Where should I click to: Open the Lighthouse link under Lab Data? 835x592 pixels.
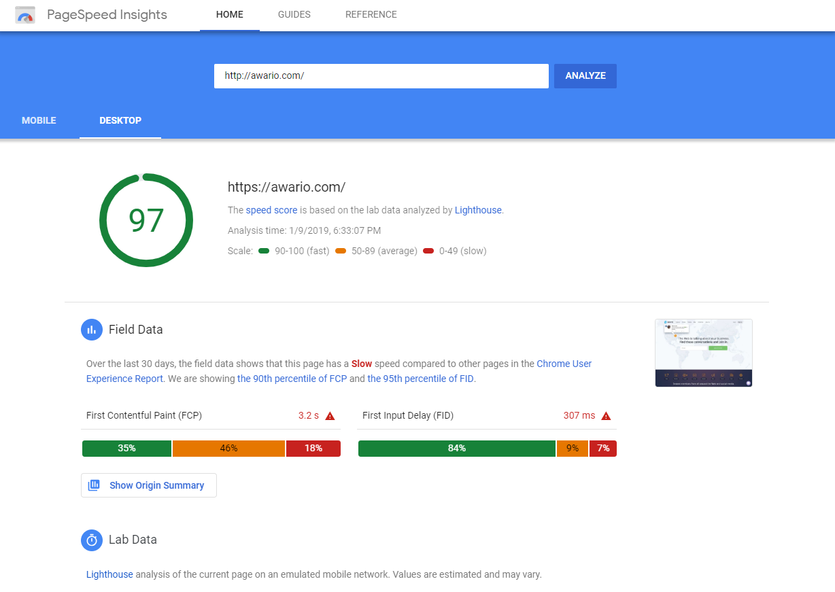109,574
